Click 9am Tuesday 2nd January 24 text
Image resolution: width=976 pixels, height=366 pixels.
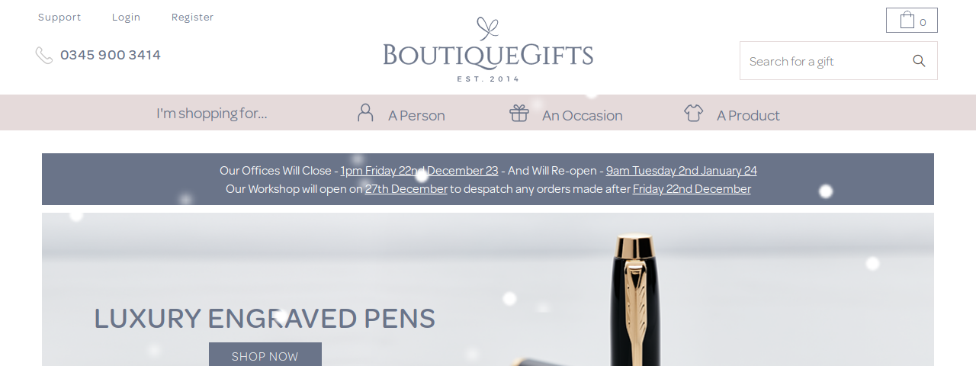tap(682, 171)
